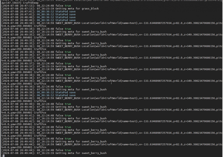Image resolution: width=223 pixels, height=157 pixels.
Task: Click 20:49:36 'Getting meta for sweet_berry_bush' line
Action: click(54, 55)
